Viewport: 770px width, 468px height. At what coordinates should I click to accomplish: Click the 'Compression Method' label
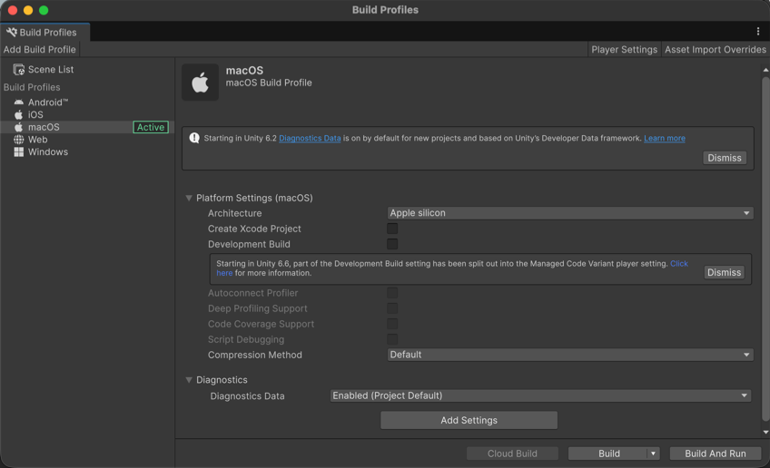(255, 355)
